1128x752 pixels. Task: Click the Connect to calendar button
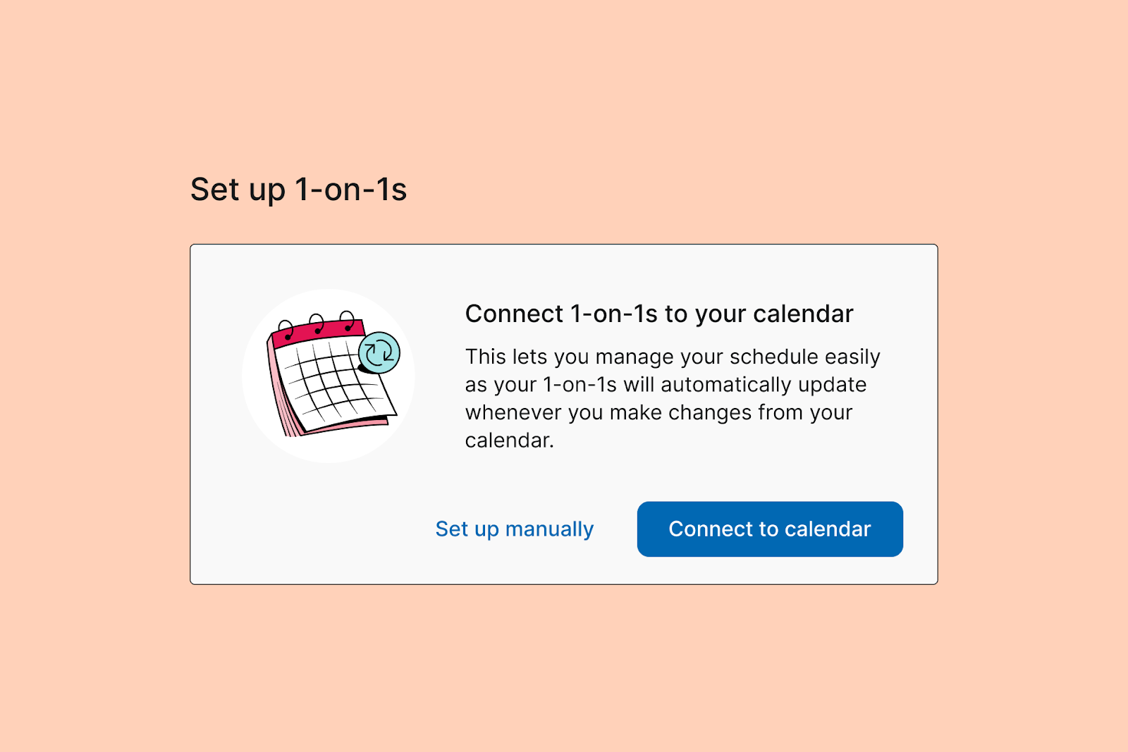click(x=770, y=529)
